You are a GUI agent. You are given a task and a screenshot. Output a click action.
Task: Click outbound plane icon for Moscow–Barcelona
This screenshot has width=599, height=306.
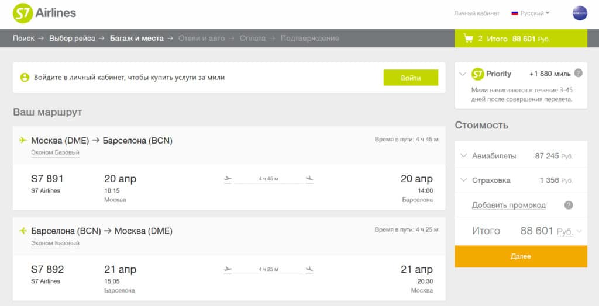[x=23, y=140]
